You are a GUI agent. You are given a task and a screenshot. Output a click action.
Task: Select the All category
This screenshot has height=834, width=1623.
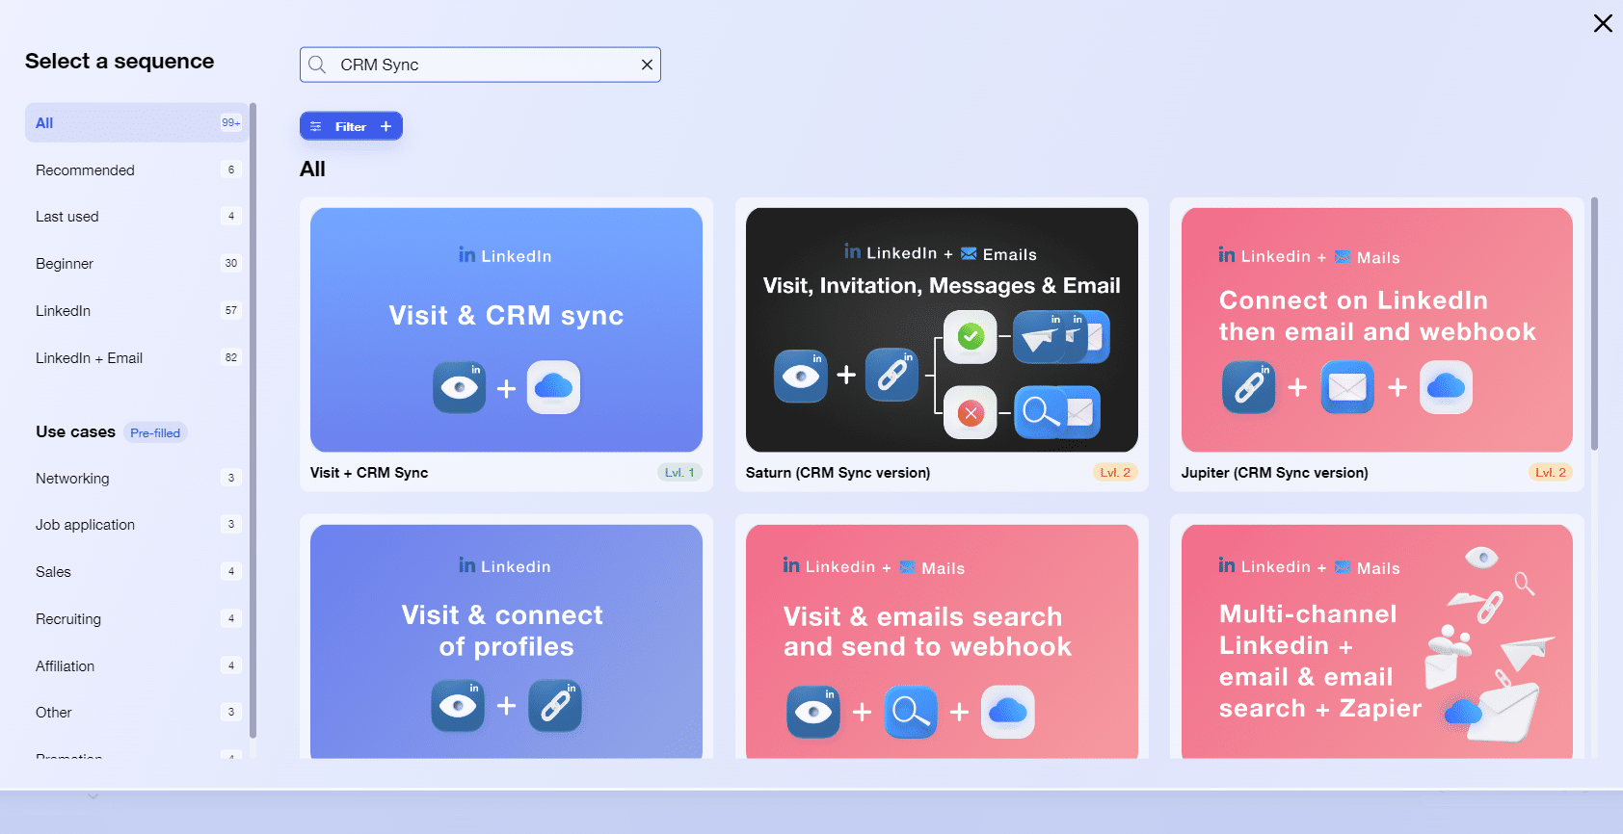(x=137, y=122)
